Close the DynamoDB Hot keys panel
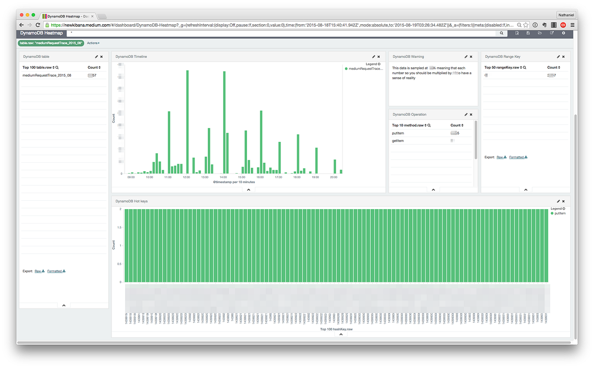Viewport: 594px width, 368px height. tap(564, 201)
